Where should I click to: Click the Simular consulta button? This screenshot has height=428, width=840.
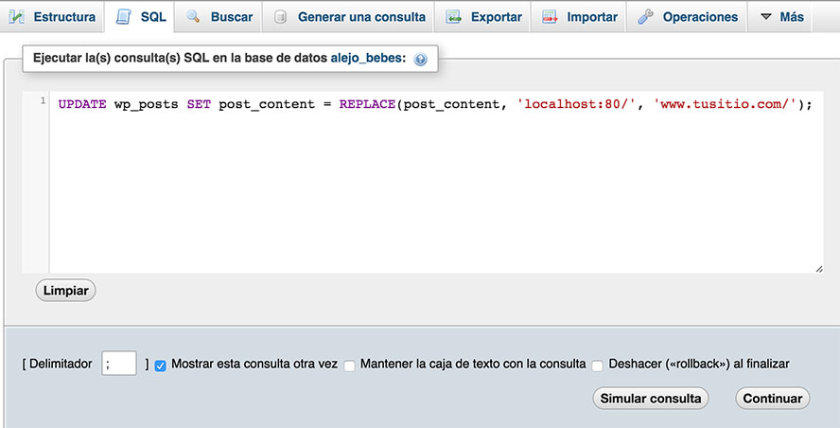(651, 399)
